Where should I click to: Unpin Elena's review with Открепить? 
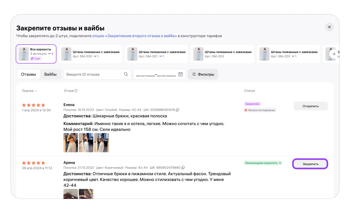coord(311,106)
